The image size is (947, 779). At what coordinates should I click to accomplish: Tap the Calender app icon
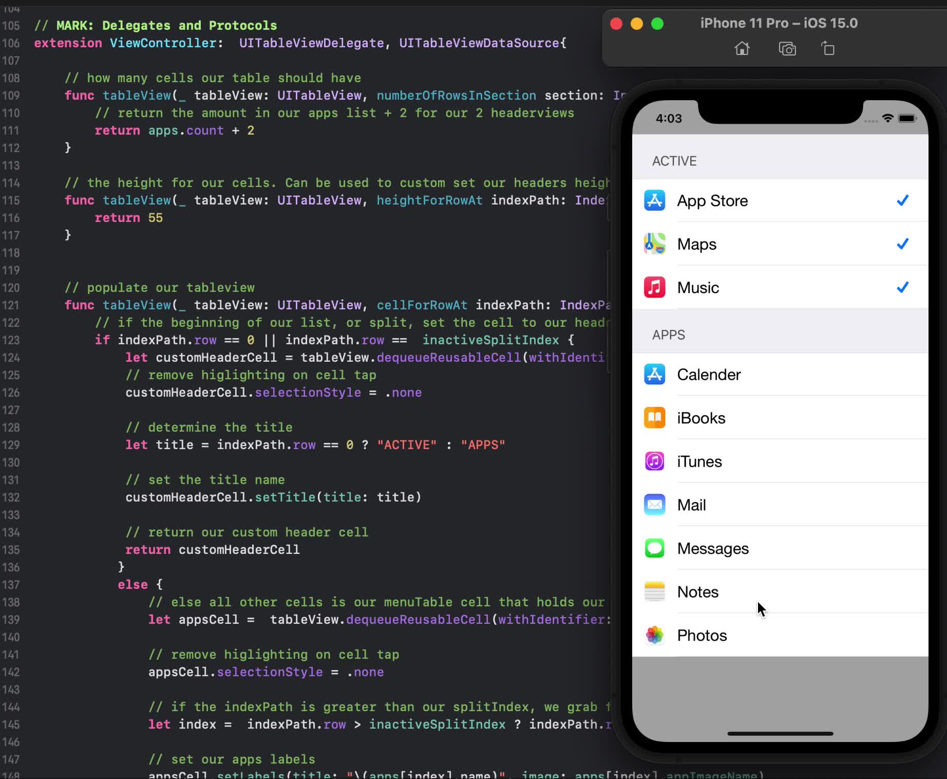[x=654, y=375]
